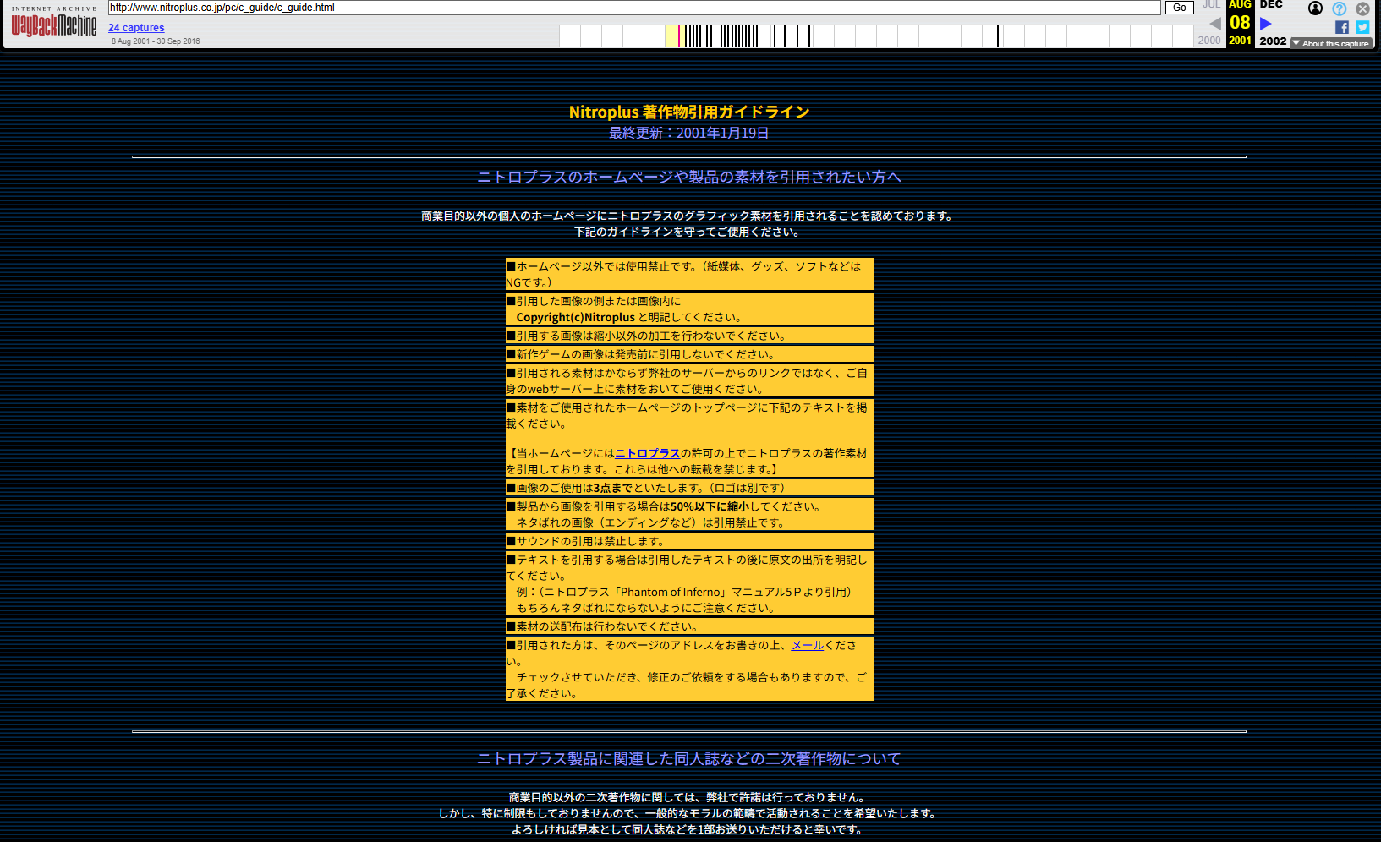
Task: Click heading ニトロプラス製品に関連した同人誌などの二次著作物について
Action: (x=689, y=758)
